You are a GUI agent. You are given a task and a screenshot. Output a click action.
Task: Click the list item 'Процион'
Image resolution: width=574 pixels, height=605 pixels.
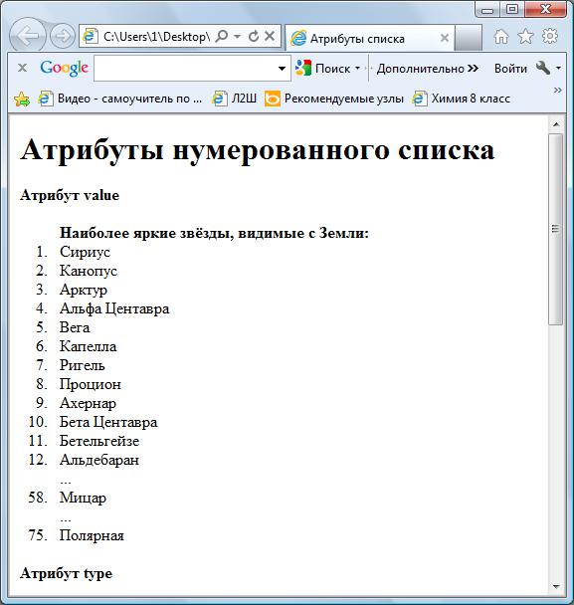91,384
